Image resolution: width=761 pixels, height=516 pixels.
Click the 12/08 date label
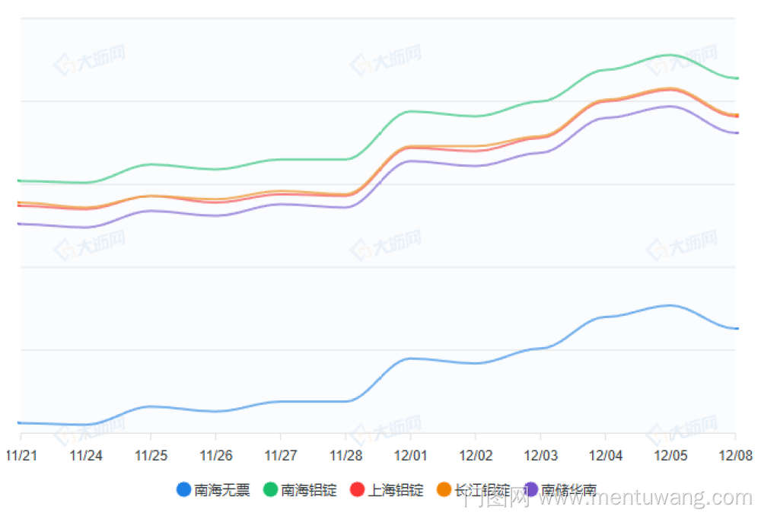735,455
